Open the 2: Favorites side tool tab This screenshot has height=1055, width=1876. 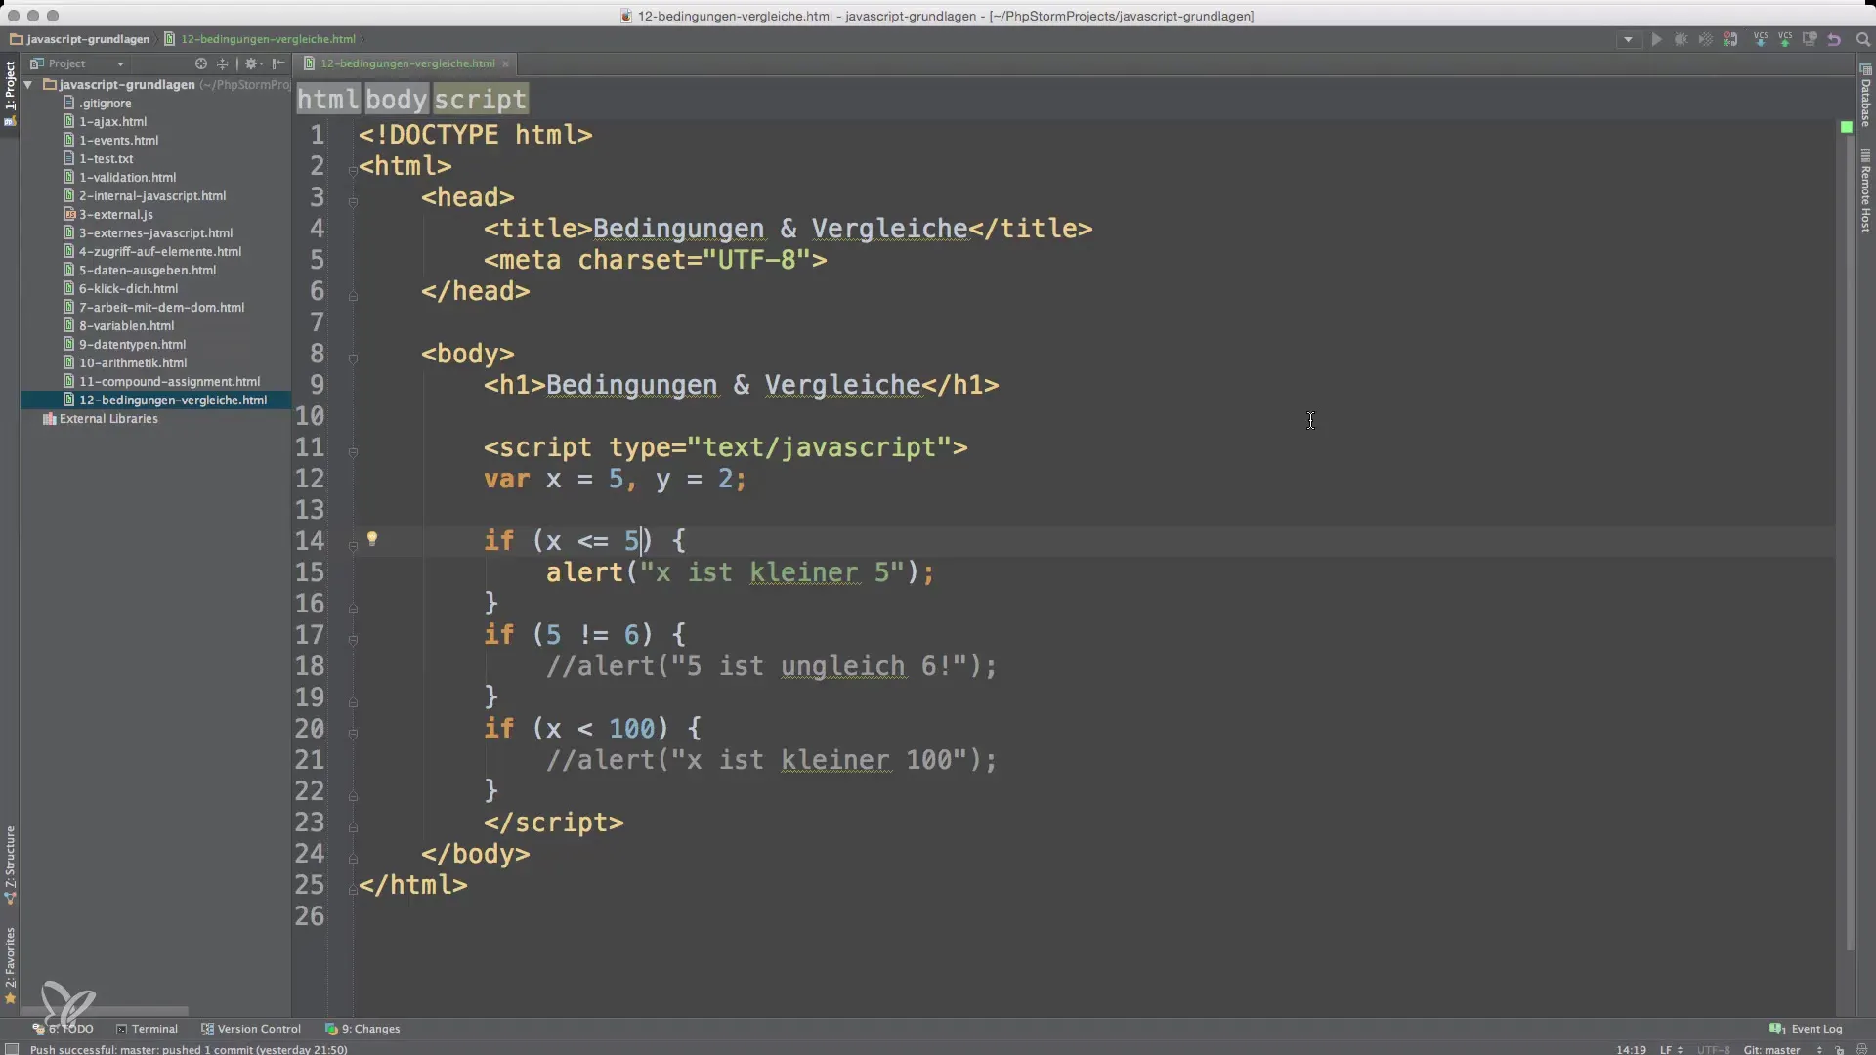click(x=10, y=965)
